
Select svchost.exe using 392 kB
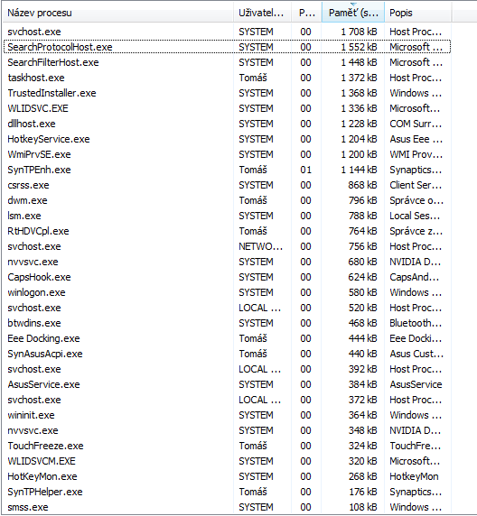pyautogui.click(x=227, y=369)
